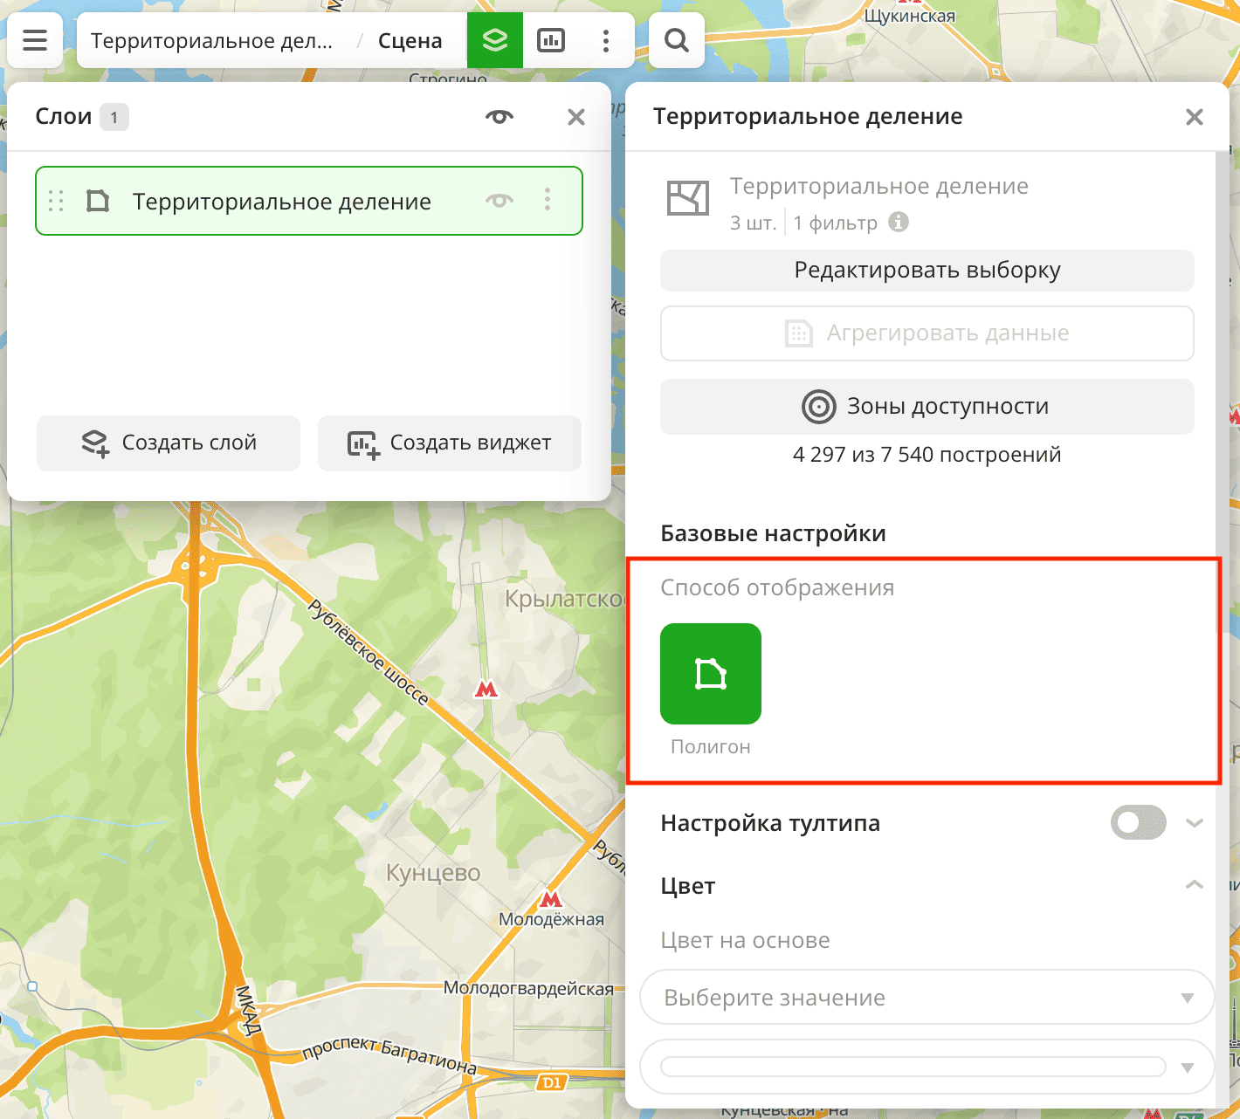The image size is (1240, 1119).
Task: Switch to the Сцена breadcrumb item
Action: 409,39
